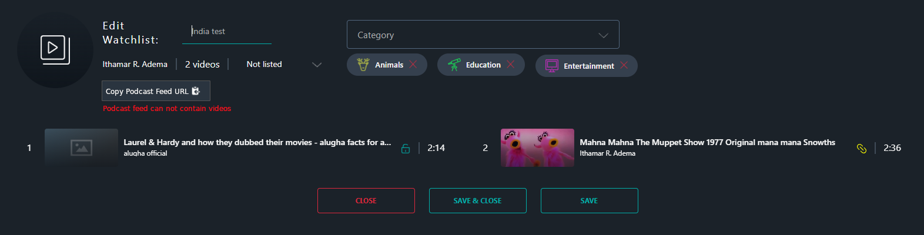
Task: Click the SAVE button
Action: pos(590,201)
